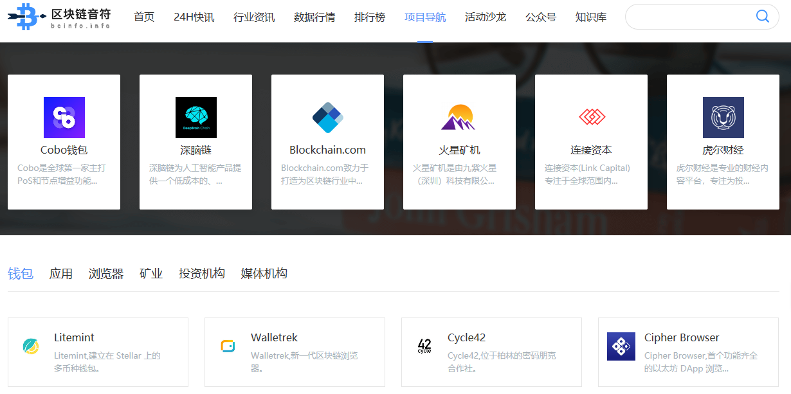Click description '深脑链为人工智能产品提'

pyautogui.click(x=195, y=168)
